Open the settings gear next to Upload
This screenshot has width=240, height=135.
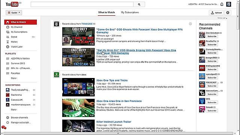(228, 13)
